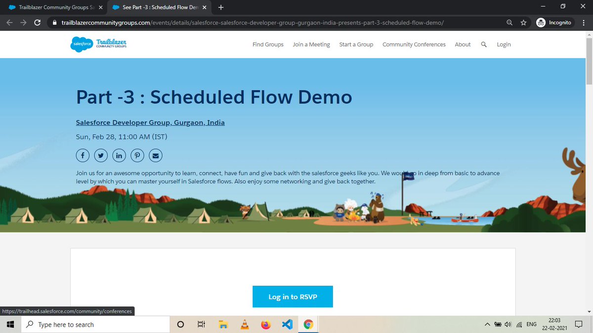This screenshot has width=593, height=333.
Task: Open Find Groups menu item
Action: tap(268, 44)
